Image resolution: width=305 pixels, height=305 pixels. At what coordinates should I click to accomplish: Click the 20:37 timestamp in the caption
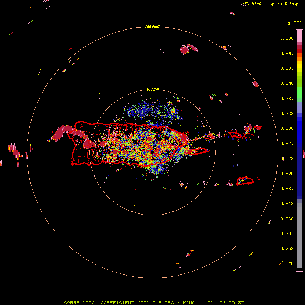tap(236, 303)
